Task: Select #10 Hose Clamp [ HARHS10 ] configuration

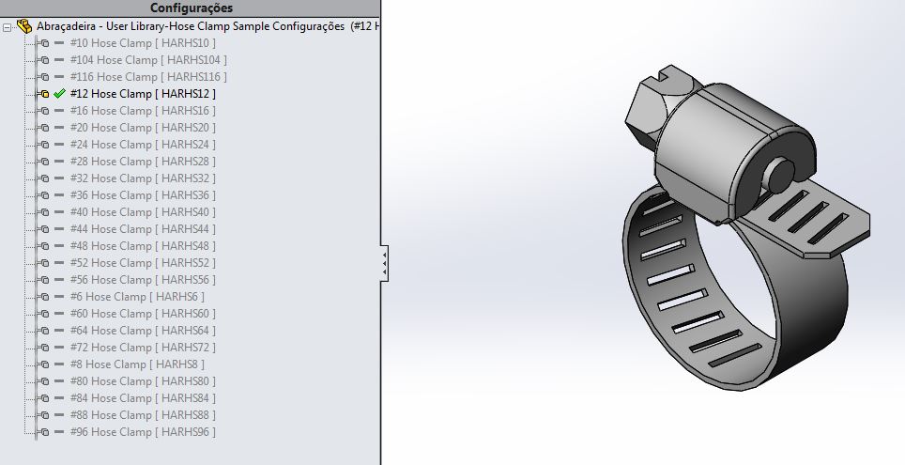Action: point(143,43)
